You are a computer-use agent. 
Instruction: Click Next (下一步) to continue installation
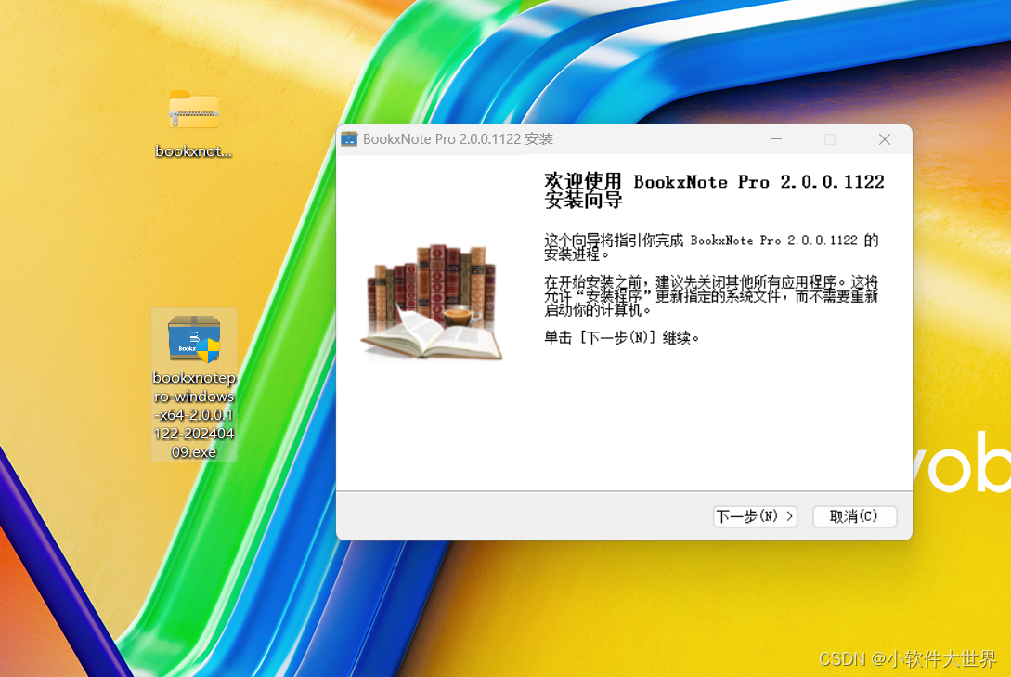tap(755, 516)
